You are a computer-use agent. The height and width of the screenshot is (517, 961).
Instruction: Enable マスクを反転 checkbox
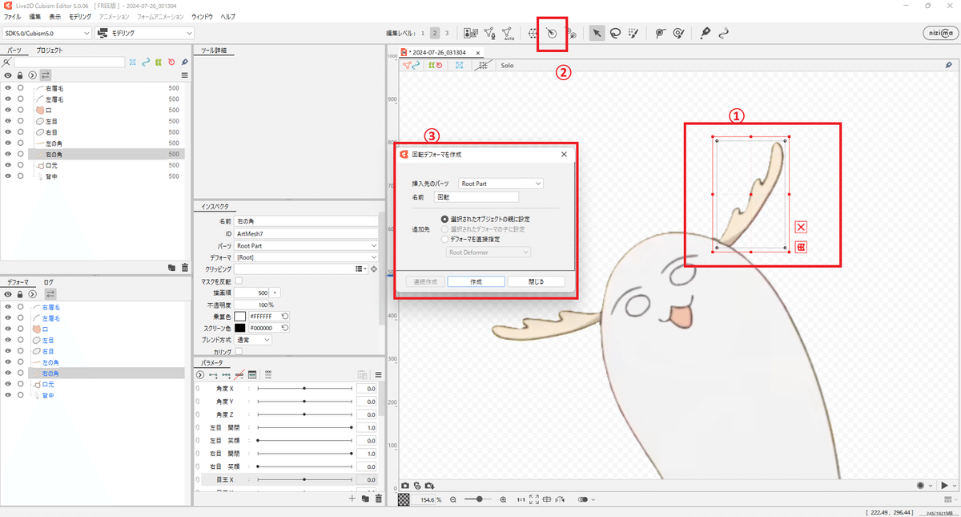click(239, 281)
